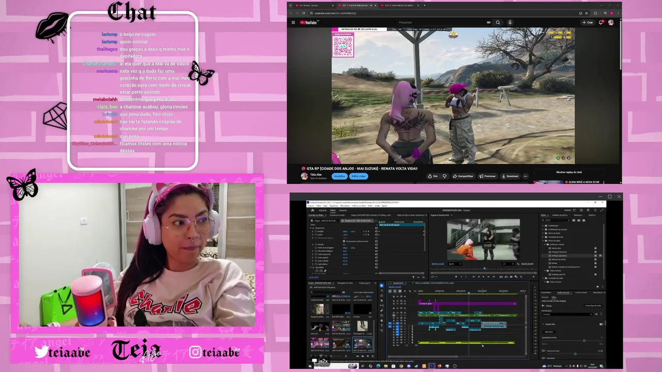The width and height of the screenshot is (662, 372).
Task: Open a new browser tab
Action: (x=424, y=5)
